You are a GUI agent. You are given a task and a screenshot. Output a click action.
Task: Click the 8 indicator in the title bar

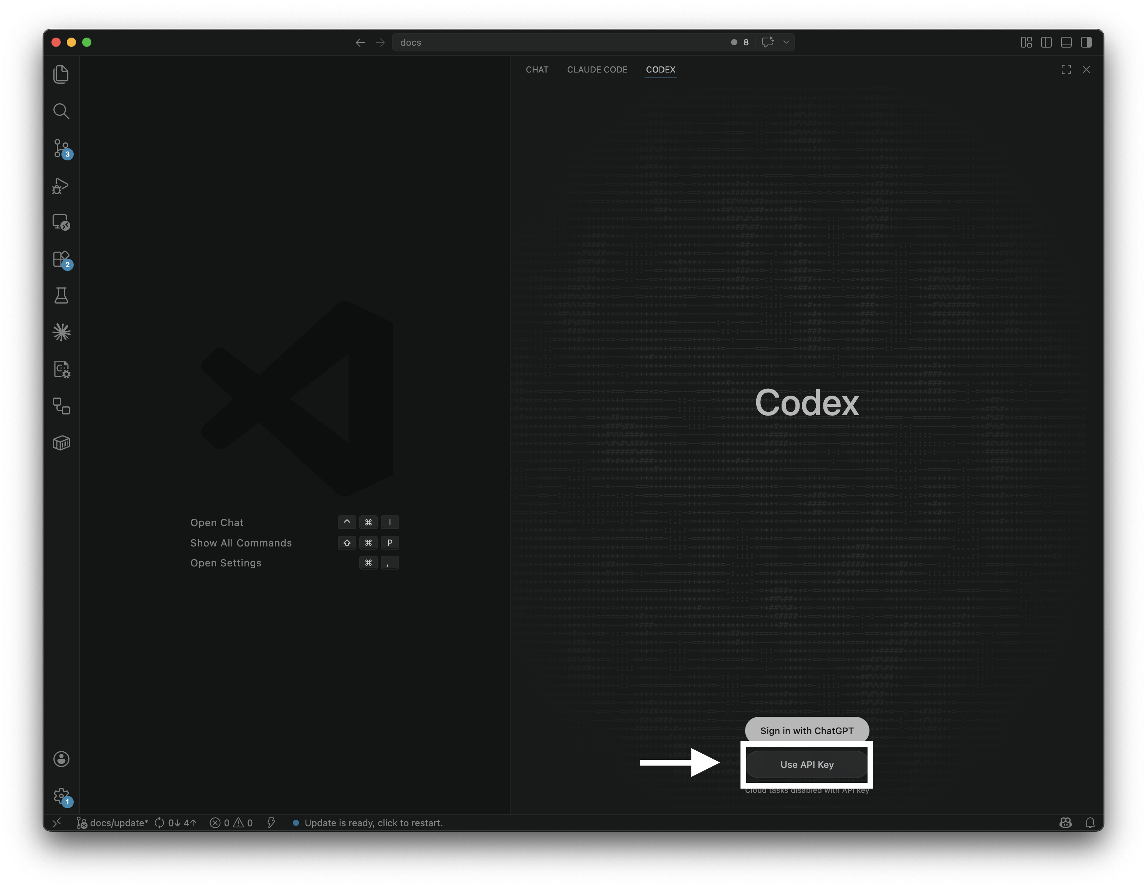(739, 42)
